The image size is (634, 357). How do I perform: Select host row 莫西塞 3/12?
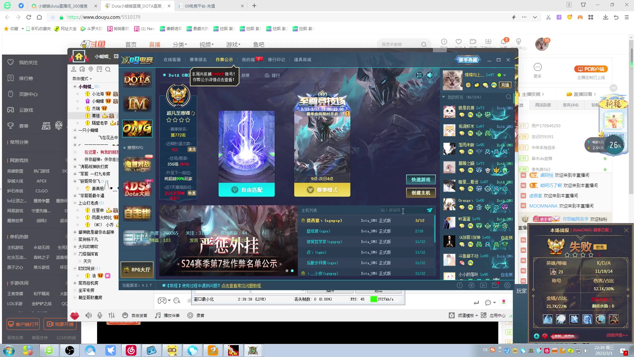click(367, 220)
